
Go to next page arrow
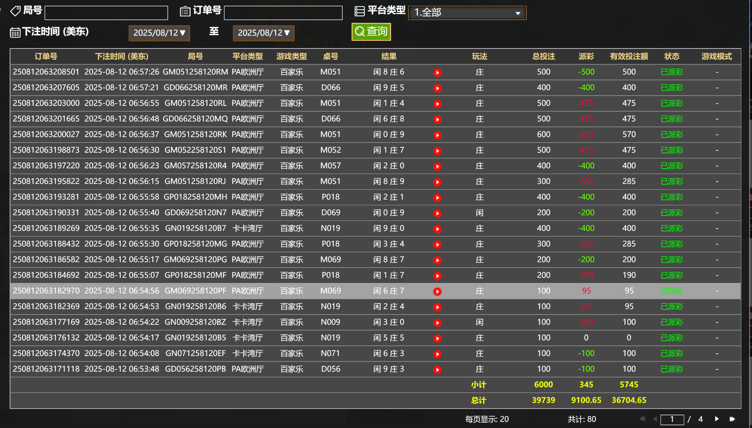717,419
